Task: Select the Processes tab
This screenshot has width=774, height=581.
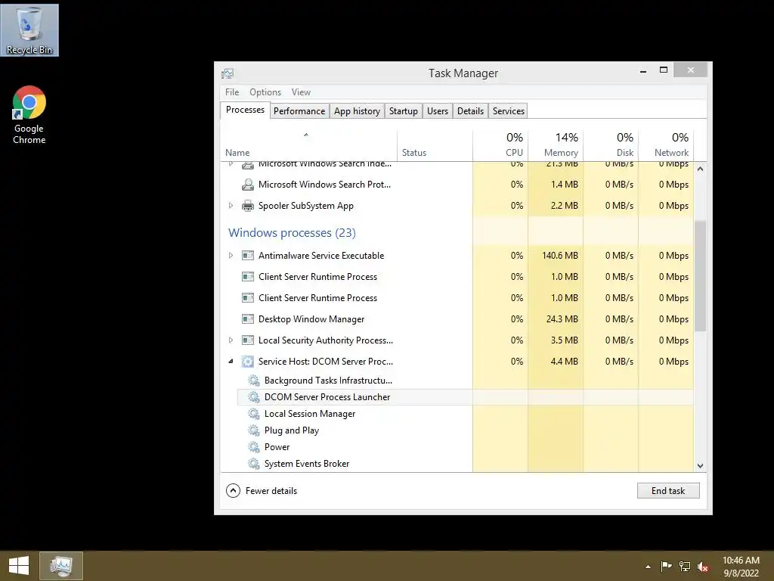Action: pos(245,110)
